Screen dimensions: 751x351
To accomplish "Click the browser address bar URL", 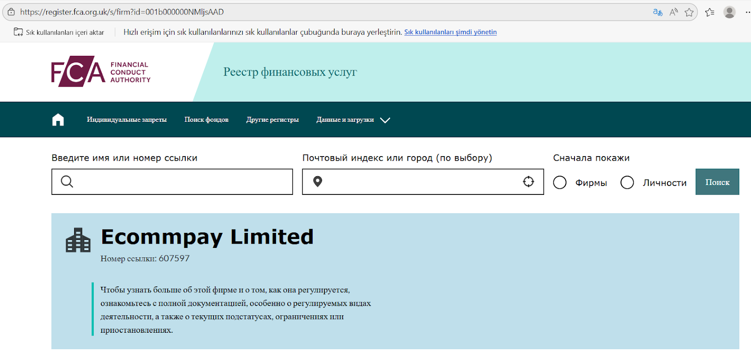I will [x=122, y=12].
